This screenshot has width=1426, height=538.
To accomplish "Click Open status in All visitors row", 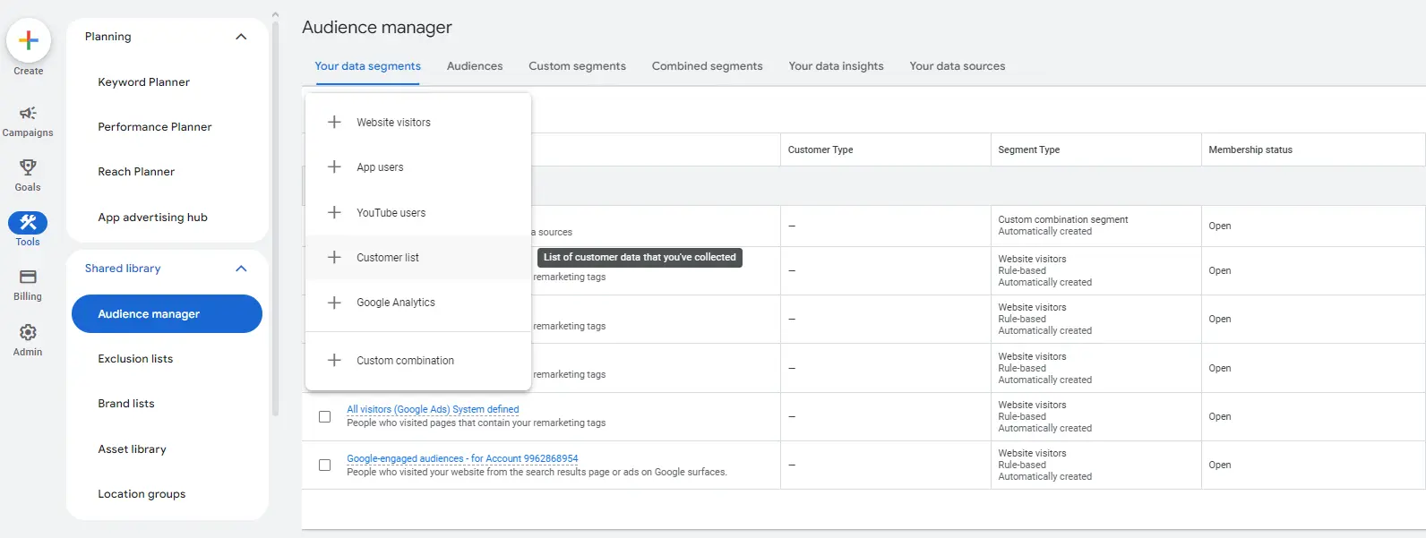I will click(1220, 416).
